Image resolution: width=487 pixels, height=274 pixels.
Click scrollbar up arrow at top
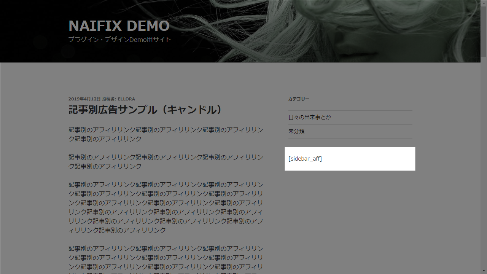coord(484,3)
